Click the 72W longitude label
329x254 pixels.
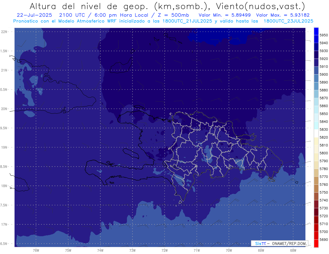164,250
